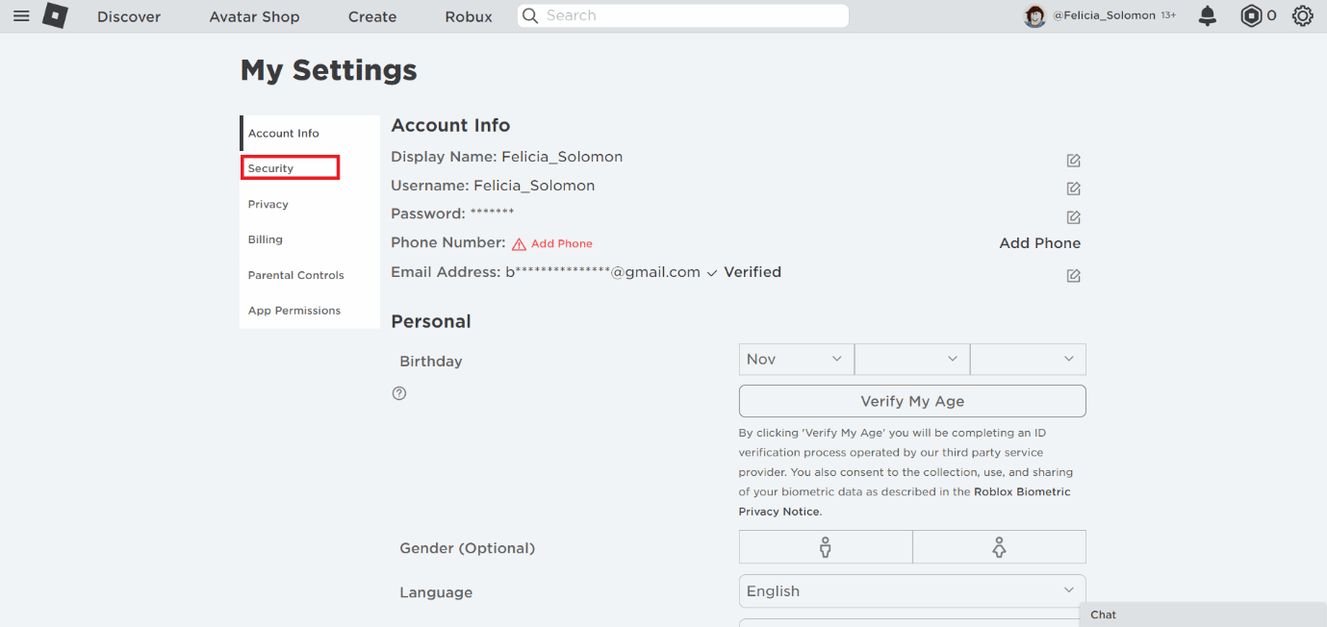The height and width of the screenshot is (627, 1327).
Task: Click inside the Search input field
Action: click(684, 15)
